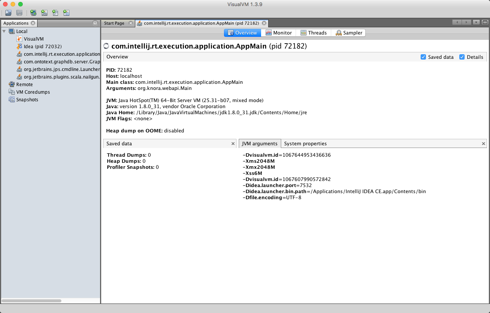Click the orange VisualVM application icon
This screenshot has height=313, width=490.
pyautogui.click(x=19, y=39)
